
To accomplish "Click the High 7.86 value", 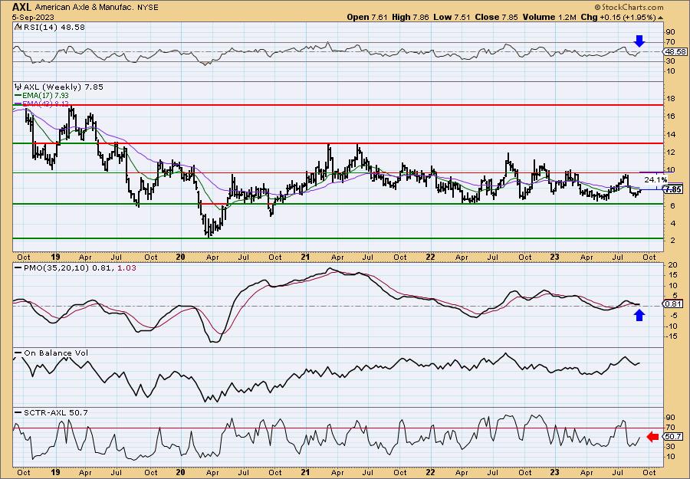I will [x=411, y=17].
